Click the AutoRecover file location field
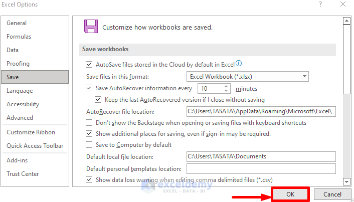The height and width of the screenshot is (202, 354). tap(260, 111)
